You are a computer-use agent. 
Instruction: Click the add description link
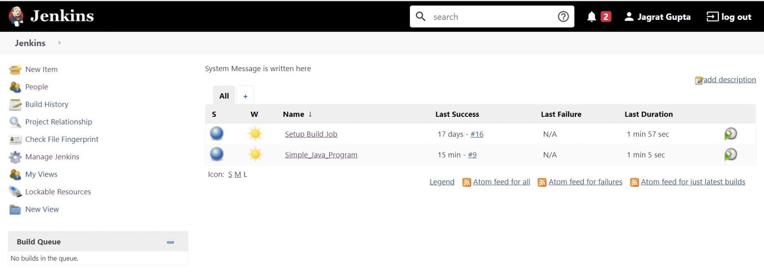tap(730, 80)
